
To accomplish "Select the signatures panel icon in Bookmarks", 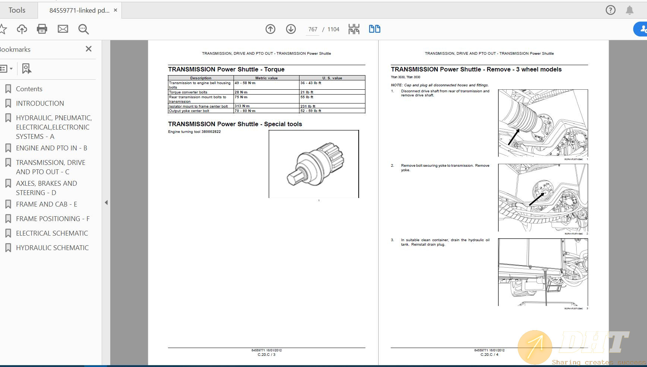I will (26, 68).
